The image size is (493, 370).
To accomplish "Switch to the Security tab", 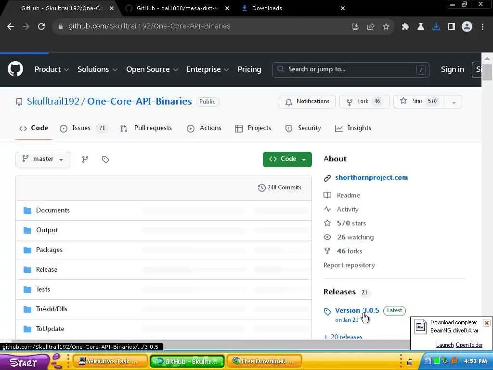I will (x=303, y=128).
